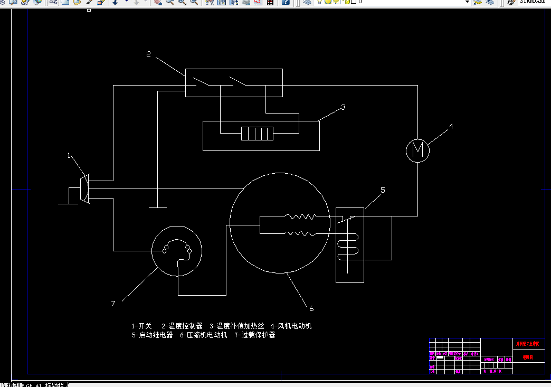Toggle layer 0 viewport freeze icon
Screen dimensions: 551x387
coord(336,2)
